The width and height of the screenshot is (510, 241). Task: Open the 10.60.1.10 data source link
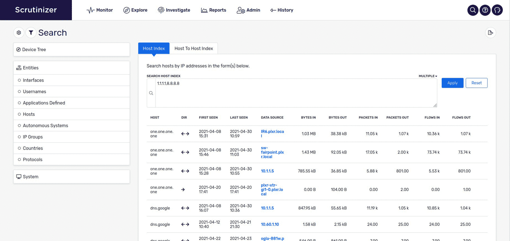tap(270, 224)
